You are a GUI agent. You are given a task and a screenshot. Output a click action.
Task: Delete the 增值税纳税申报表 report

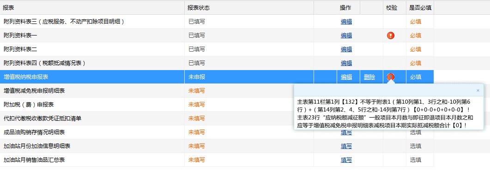pos(369,77)
